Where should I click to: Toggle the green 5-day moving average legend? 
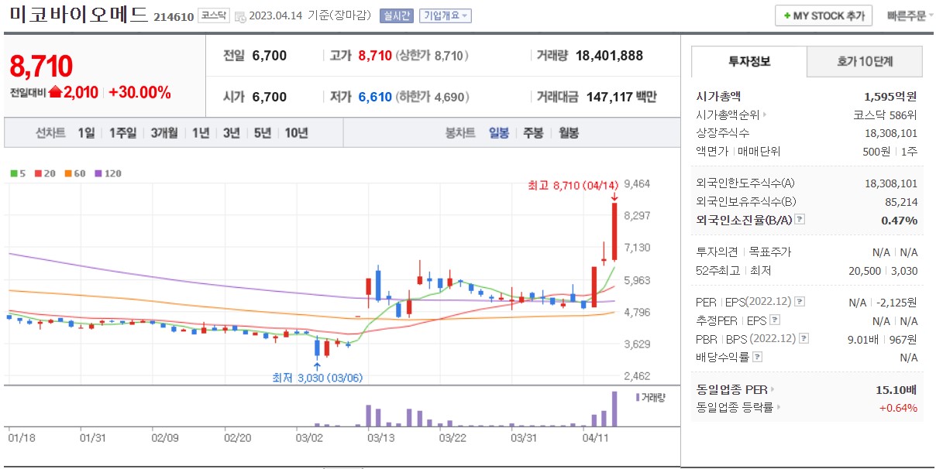[15, 174]
